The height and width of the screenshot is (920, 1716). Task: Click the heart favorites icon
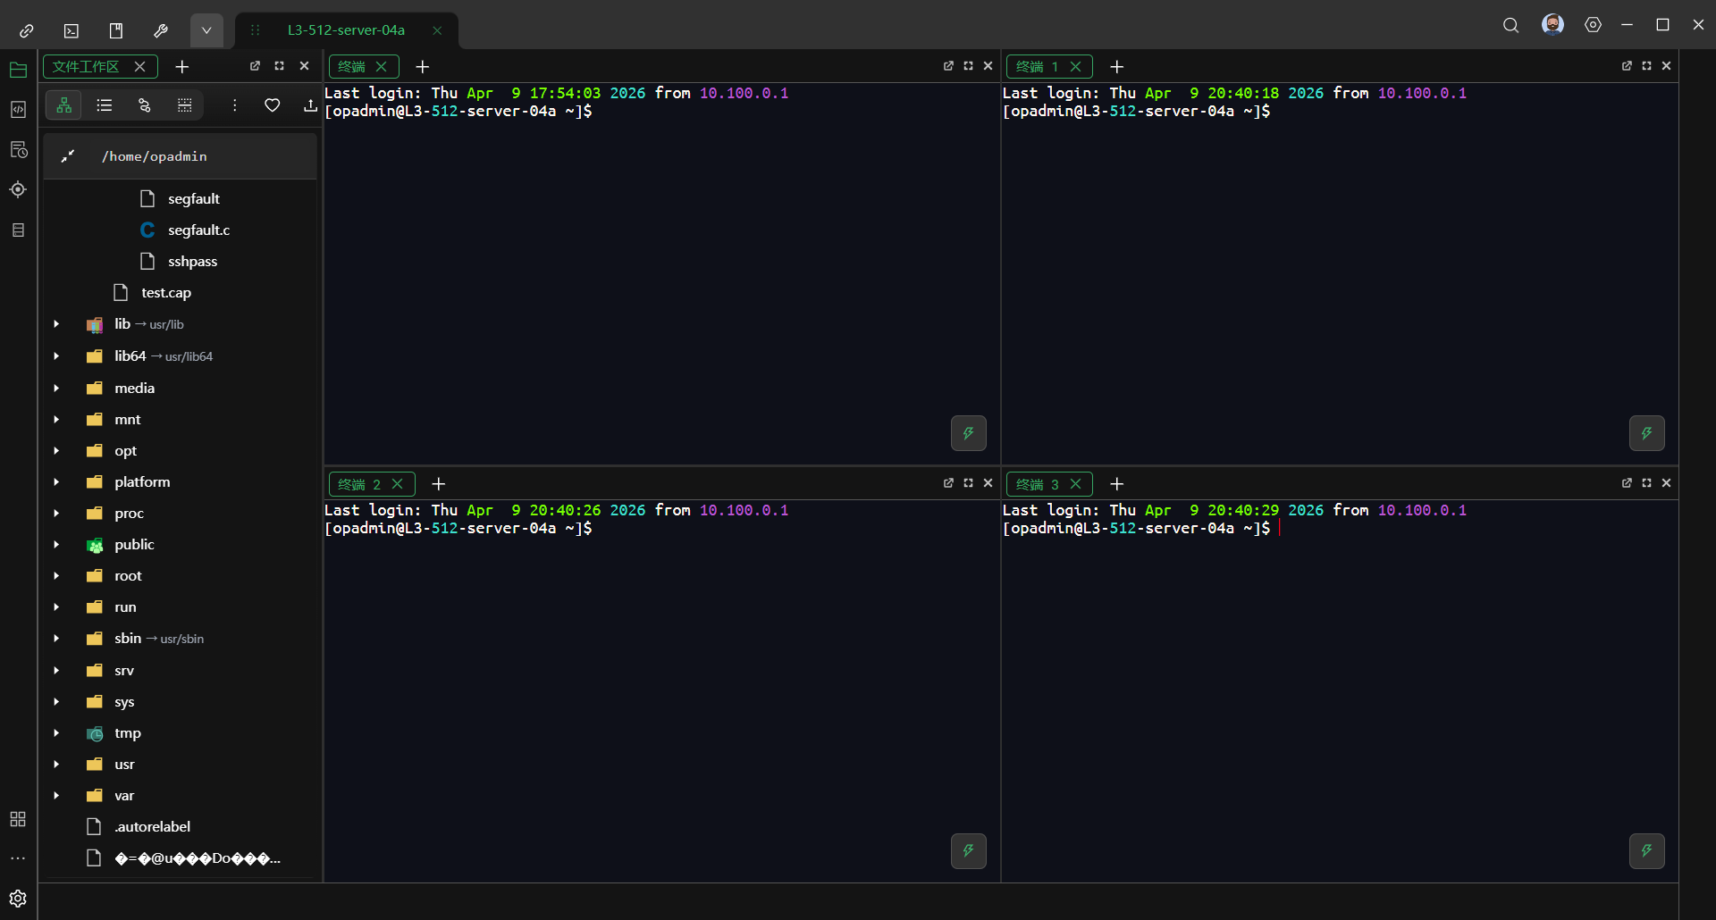[273, 105]
